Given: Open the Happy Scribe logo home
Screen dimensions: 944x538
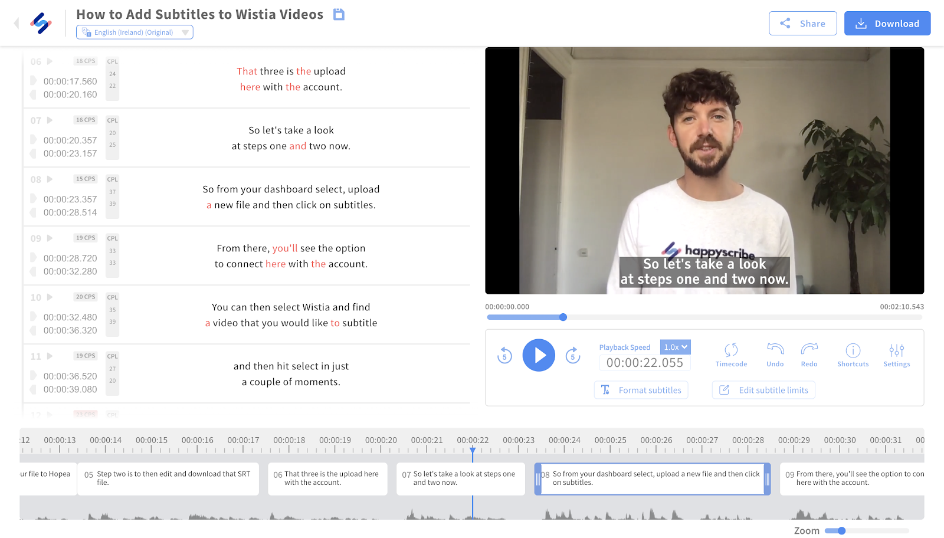Looking at the screenshot, I should tap(41, 24).
